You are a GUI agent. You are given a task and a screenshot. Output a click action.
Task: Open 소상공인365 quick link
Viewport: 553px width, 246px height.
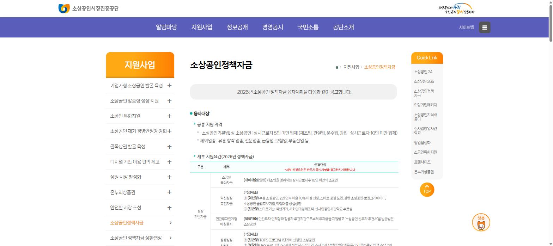pos(424,81)
